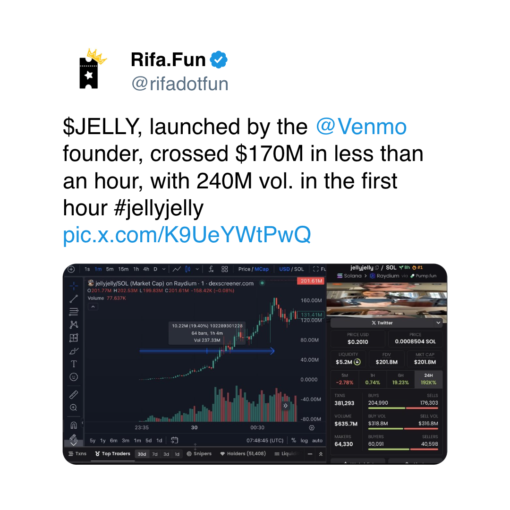The width and height of the screenshot is (510, 510).
Task: Open the candlestick chart type icon
Action: (187, 269)
